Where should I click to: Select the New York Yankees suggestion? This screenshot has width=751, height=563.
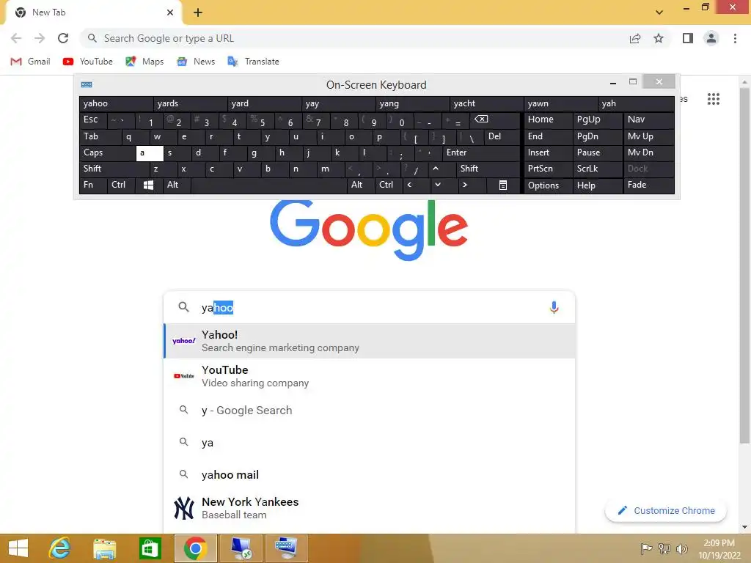click(369, 508)
